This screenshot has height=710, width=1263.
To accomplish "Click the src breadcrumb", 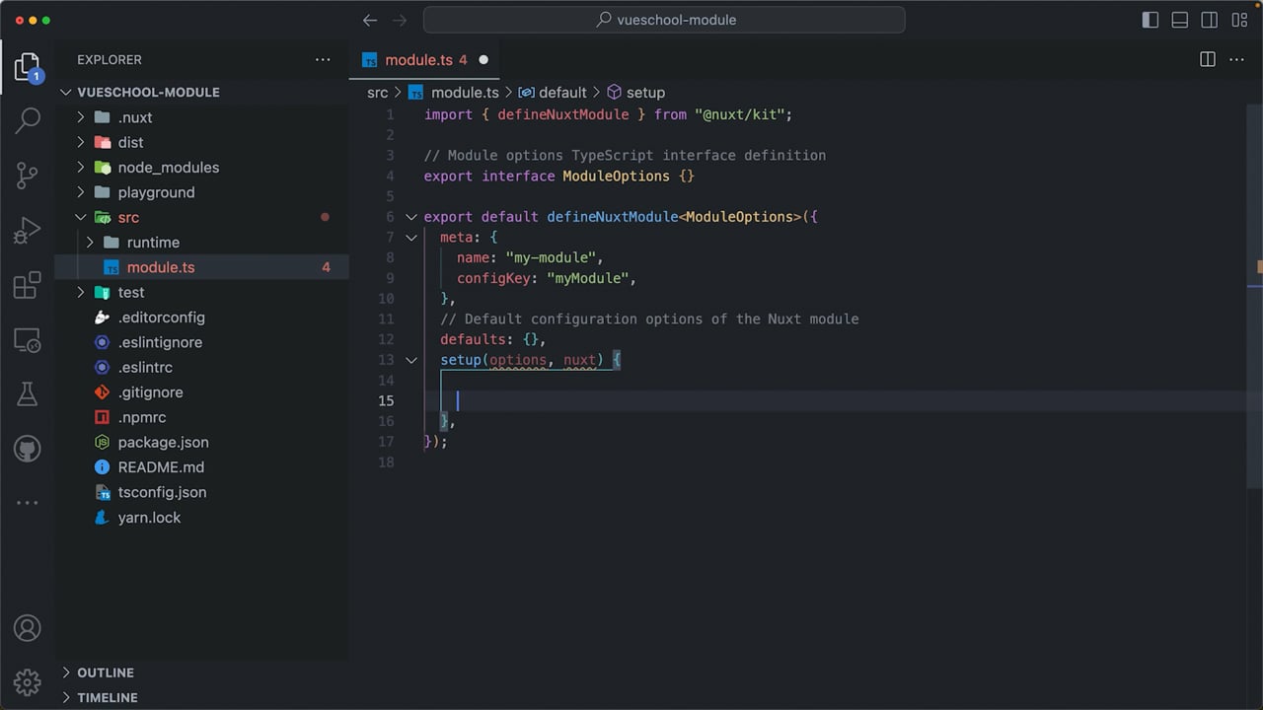I will pyautogui.click(x=377, y=92).
